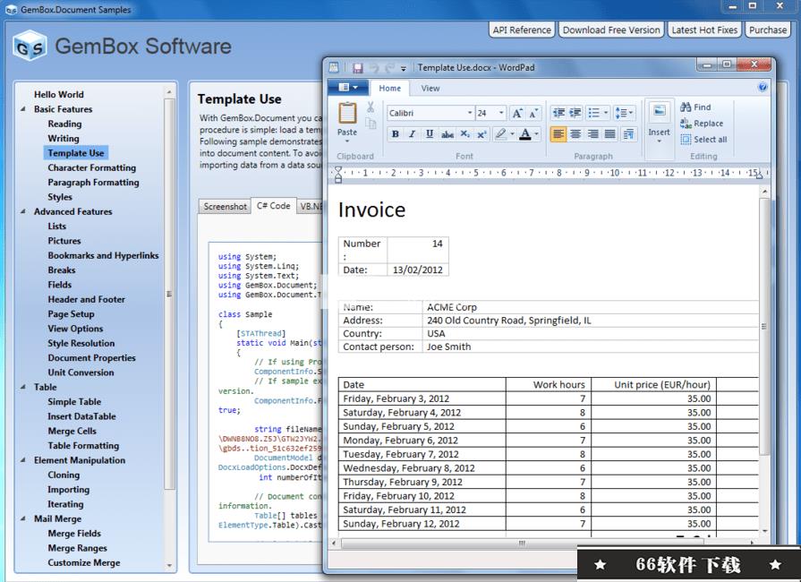
Task: Click the Replace button in Editing group
Action: click(x=702, y=124)
